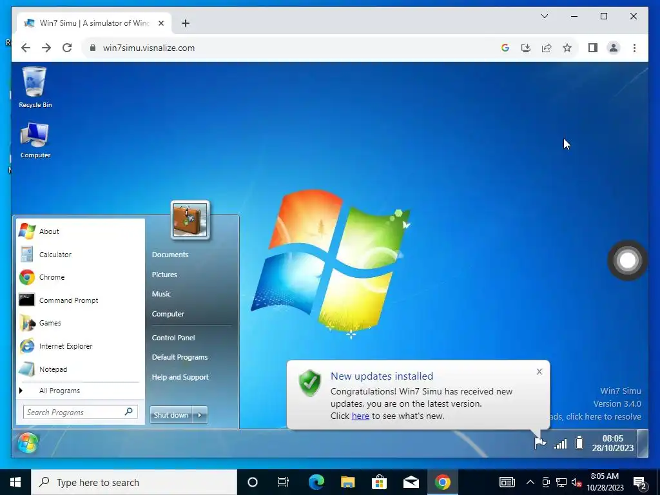660x495 pixels.
Task: Click the Command Prompt black icon
Action: 27,300
